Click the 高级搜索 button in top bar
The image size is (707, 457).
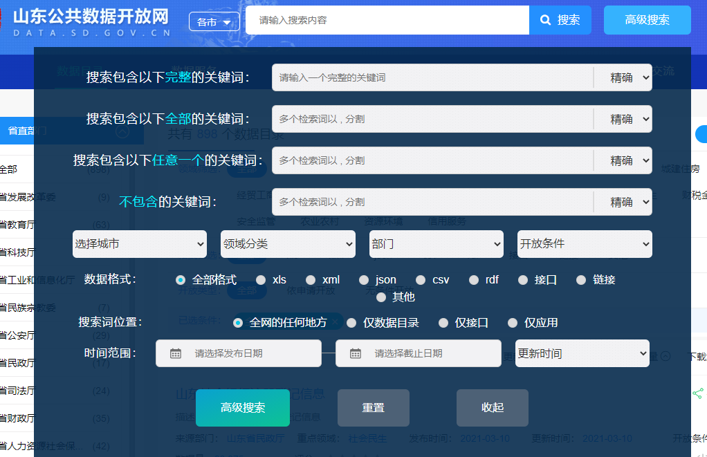(x=647, y=20)
